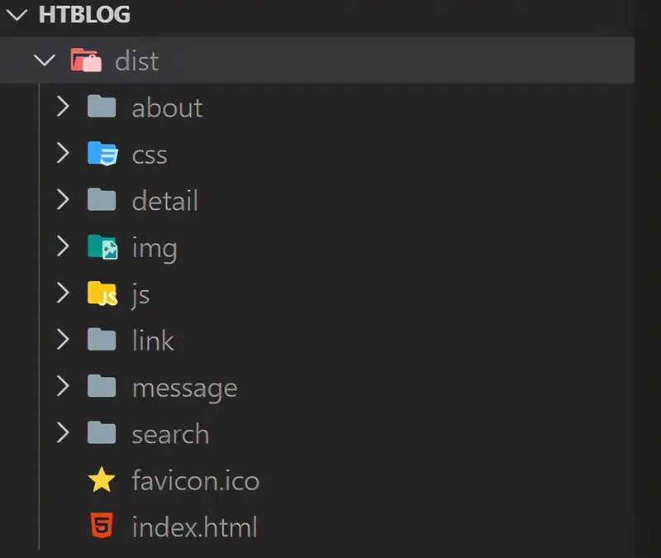Expand the message folder chevron

click(62, 387)
